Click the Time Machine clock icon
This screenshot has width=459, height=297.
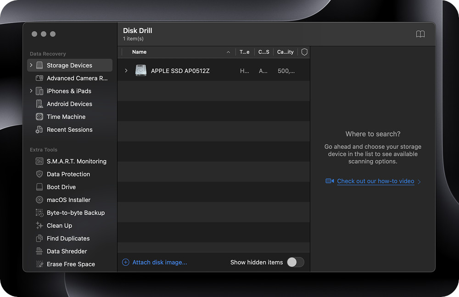39,117
